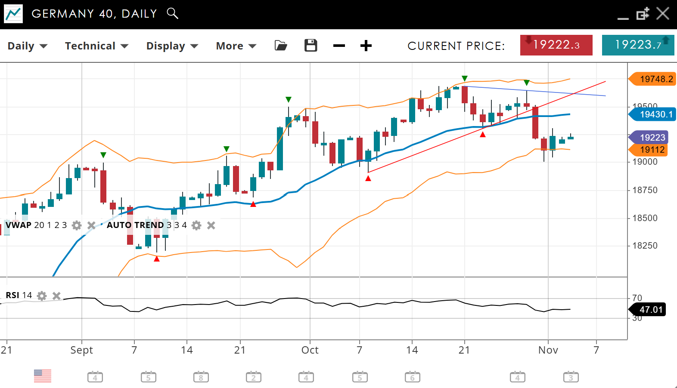Expand the Daily timeframe dropdown

(x=27, y=46)
